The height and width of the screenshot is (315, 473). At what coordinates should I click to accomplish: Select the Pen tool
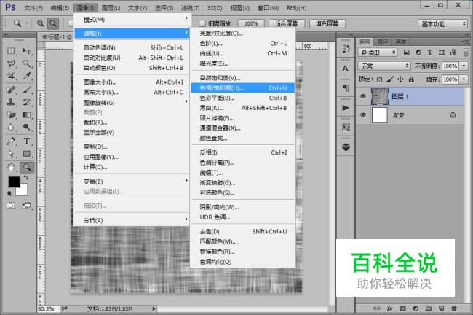click(x=11, y=141)
